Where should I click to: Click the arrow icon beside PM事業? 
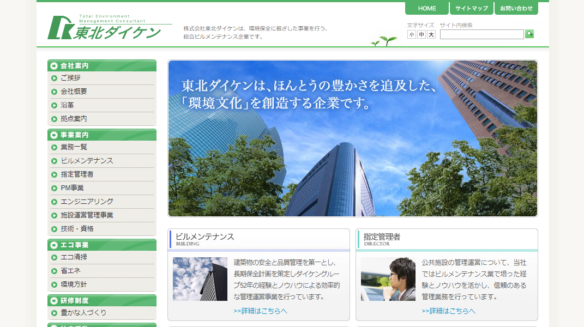(54, 187)
